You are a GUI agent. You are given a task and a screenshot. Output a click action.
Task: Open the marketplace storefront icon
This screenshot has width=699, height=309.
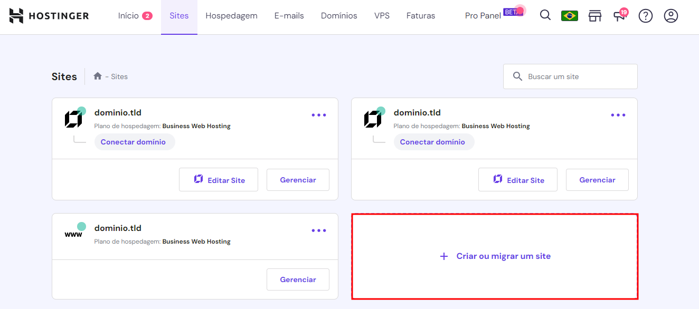(595, 16)
